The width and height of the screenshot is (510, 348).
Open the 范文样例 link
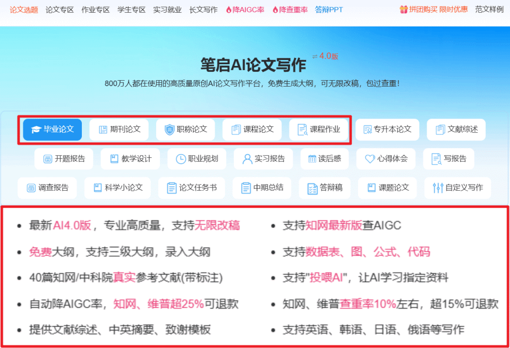pyautogui.click(x=489, y=10)
